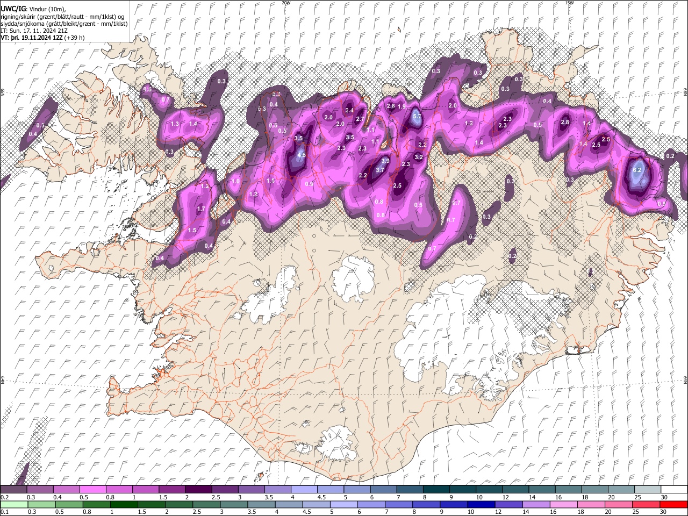Click the Hofsjökull glacier in central Iceland
This screenshot has height=516, width=688.
(x=353, y=278)
